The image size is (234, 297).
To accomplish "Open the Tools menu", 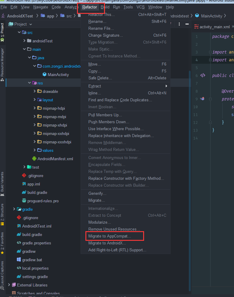I will click(128, 7).
